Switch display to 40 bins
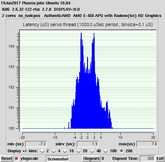The image size is (165, 162). click(92, 151)
